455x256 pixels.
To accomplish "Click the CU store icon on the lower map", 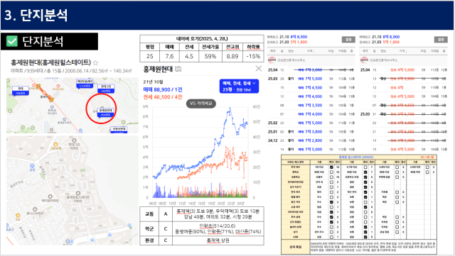I will click(18, 216).
